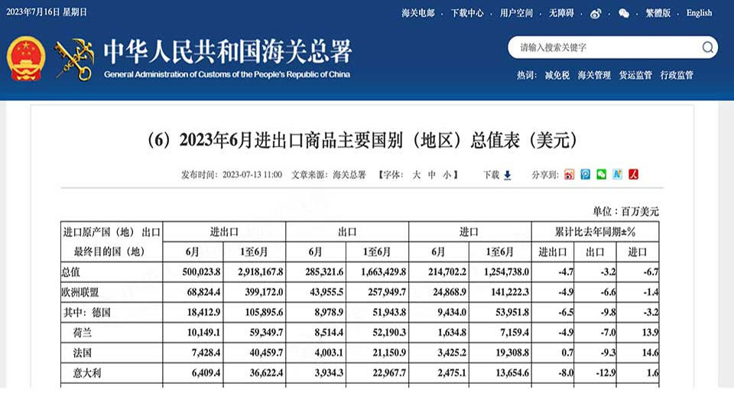Focus the 请输入搜索关键字 search field
Image resolution: width=734 pixels, height=413 pixels.
coord(604,47)
